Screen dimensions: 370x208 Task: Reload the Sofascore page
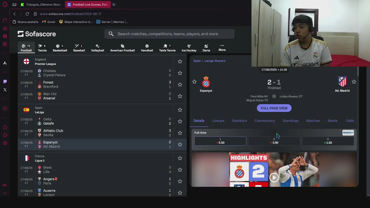tap(27, 14)
